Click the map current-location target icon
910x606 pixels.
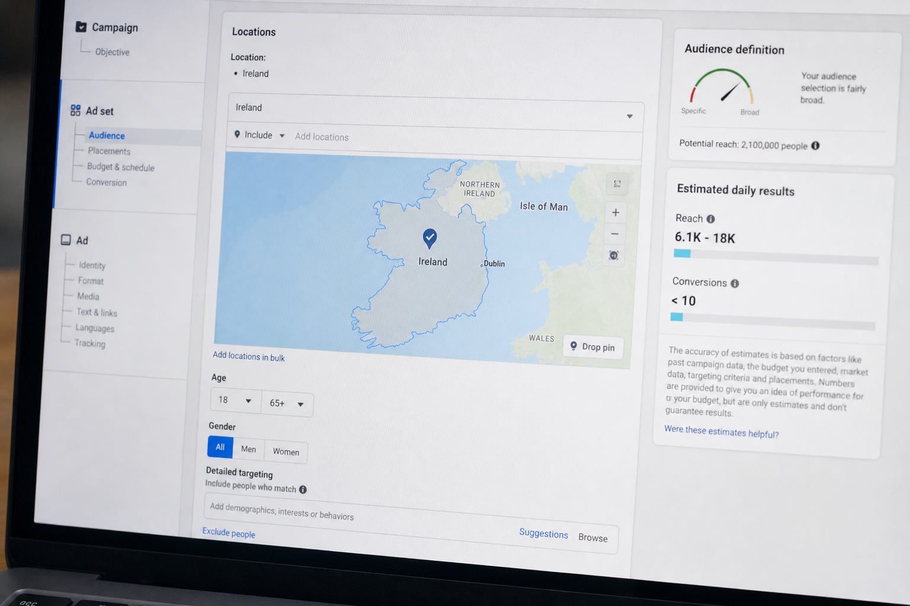(x=614, y=256)
